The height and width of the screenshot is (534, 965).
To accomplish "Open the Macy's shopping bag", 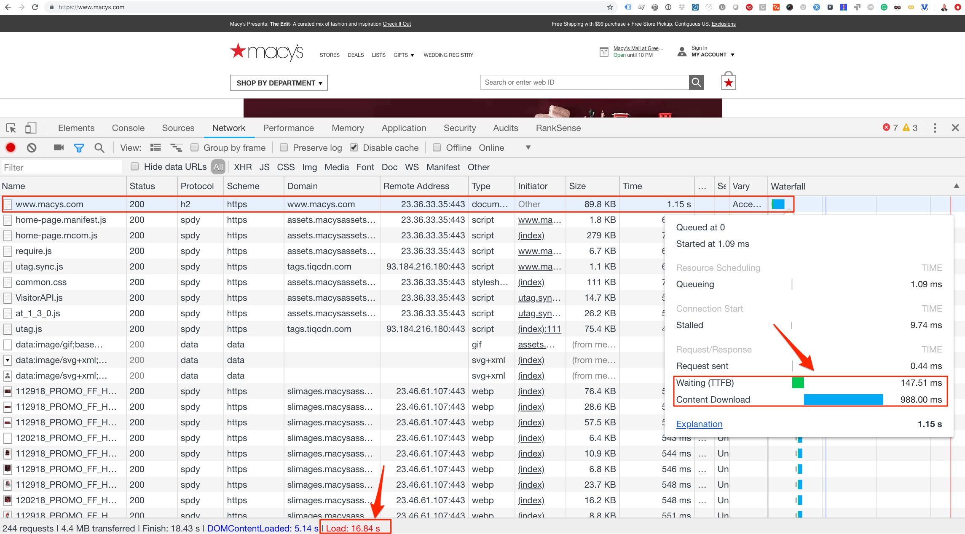I will [728, 81].
